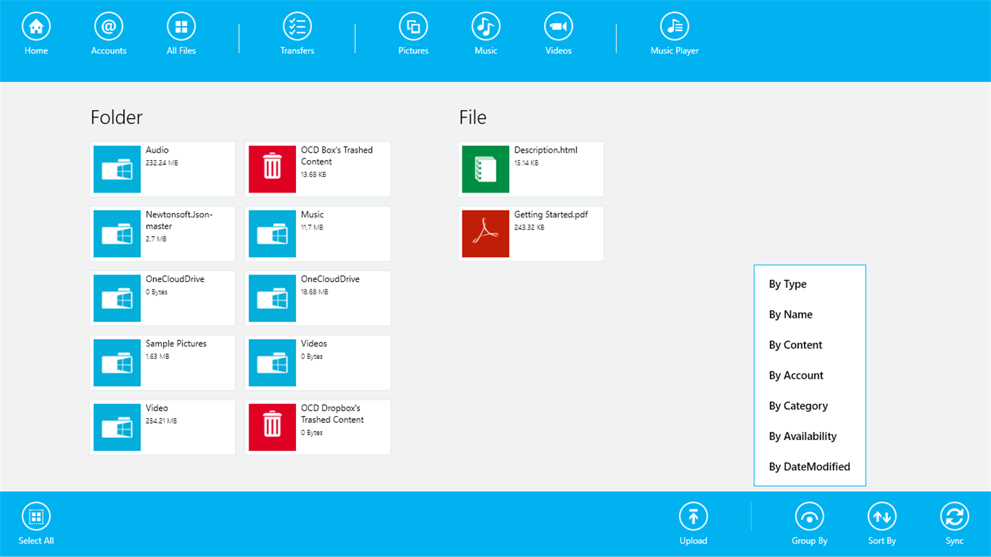Click the 243.32 KB size label
The width and height of the screenshot is (991, 557).
coord(530,228)
